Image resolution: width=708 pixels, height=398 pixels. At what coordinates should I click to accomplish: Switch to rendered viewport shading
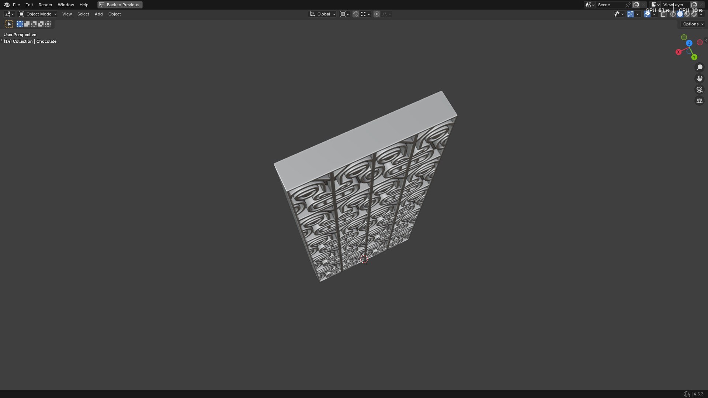click(x=694, y=14)
